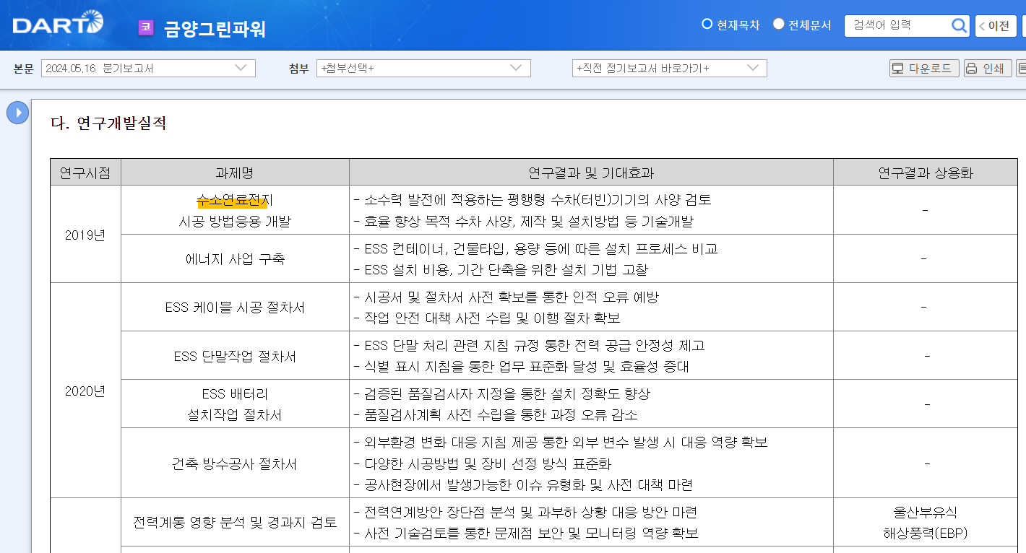
Task: Click the purple 코 KOSDAQ market badge
Action: click(x=146, y=27)
